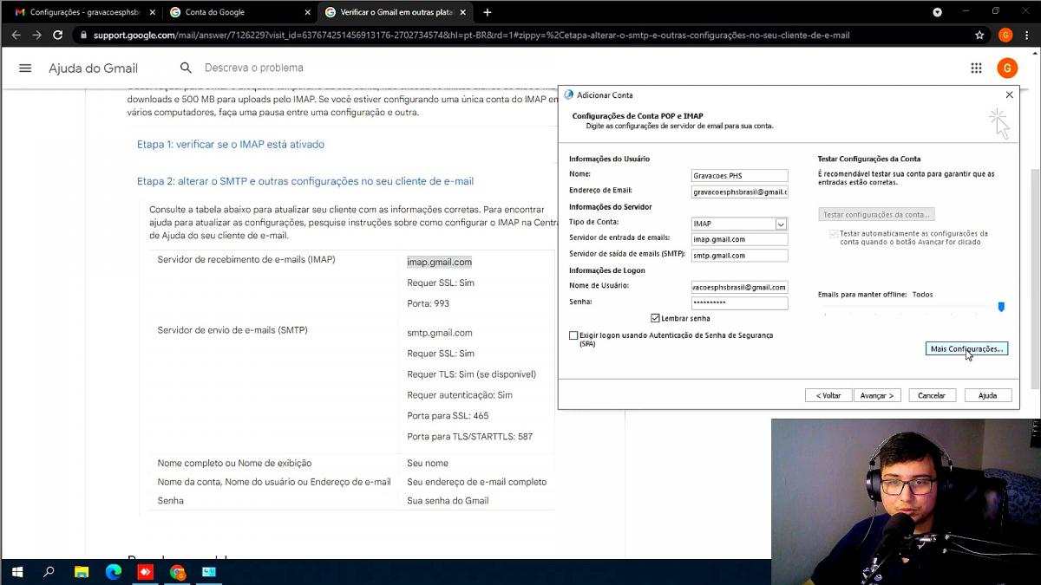Screen dimensions: 1041x585
Task: Reload the current page
Action: click(57, 35)
